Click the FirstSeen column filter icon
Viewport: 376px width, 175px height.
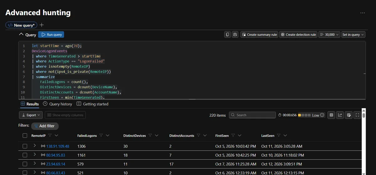pos(233,135)
